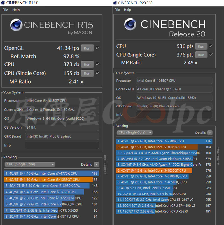Viewport: 224px width, 225px height.
Task: Run the OpenGL benchmark in R15
Action: pos(87,48)
